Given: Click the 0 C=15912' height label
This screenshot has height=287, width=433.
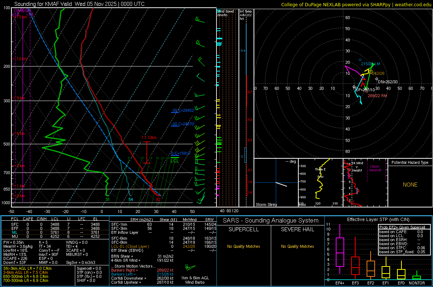Looking at the screenshot, I should point(181,153).
